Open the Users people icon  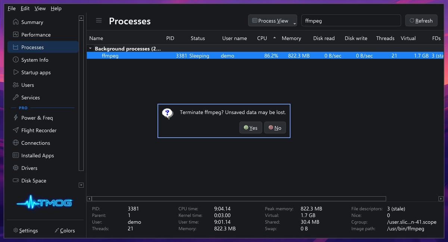point(15,85)
